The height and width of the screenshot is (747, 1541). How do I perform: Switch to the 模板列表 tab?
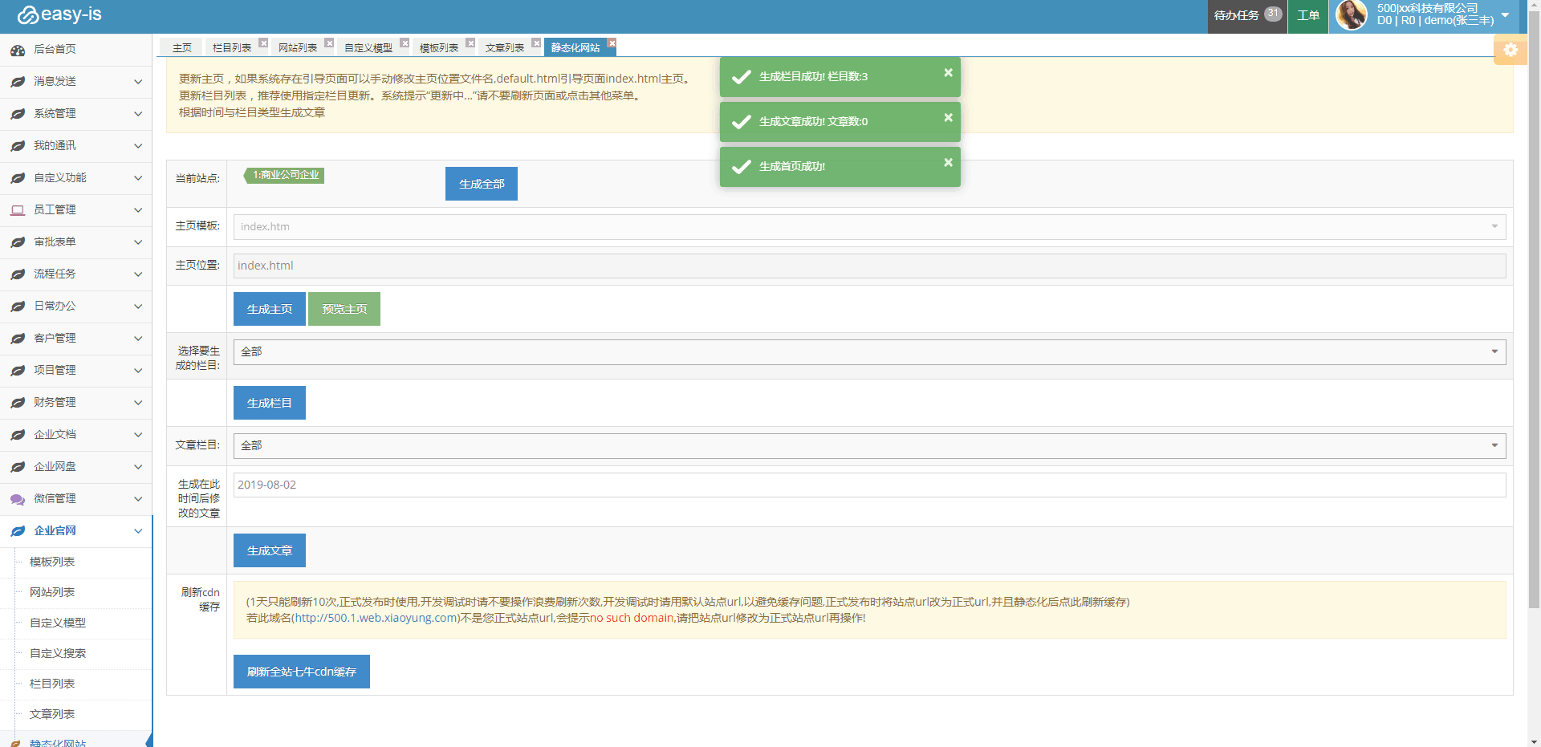(439, 47)
